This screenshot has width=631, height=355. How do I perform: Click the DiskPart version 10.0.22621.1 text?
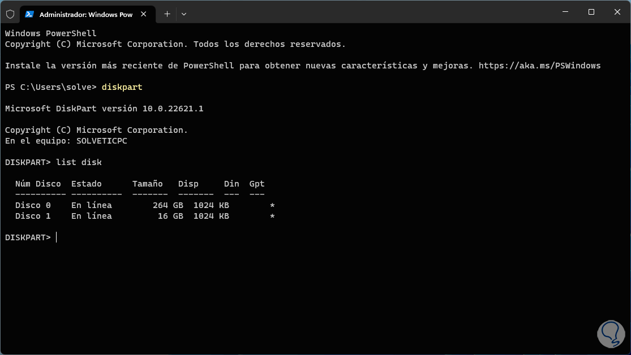104,109
